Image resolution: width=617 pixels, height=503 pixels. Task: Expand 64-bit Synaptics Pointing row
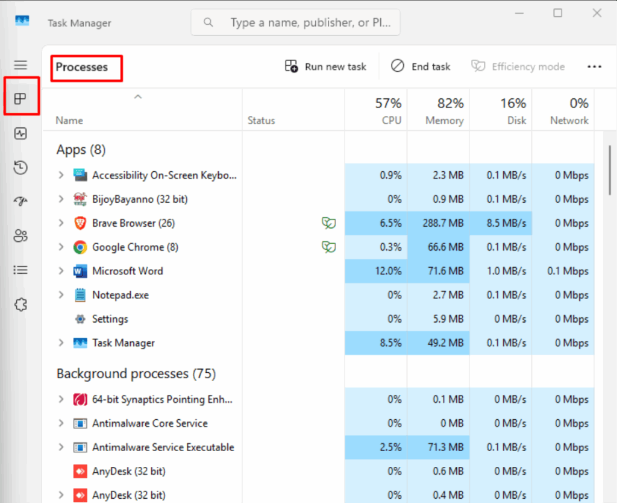61,399
